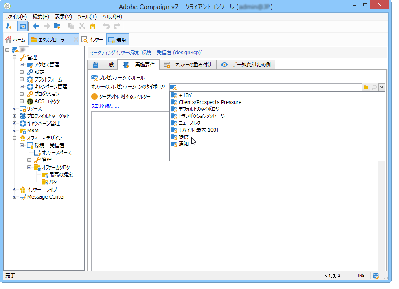Image resolution: width=399 pixels, height=289 pixels.
Task: Open the 編集(E) menu
Action: tap(41, 17)
